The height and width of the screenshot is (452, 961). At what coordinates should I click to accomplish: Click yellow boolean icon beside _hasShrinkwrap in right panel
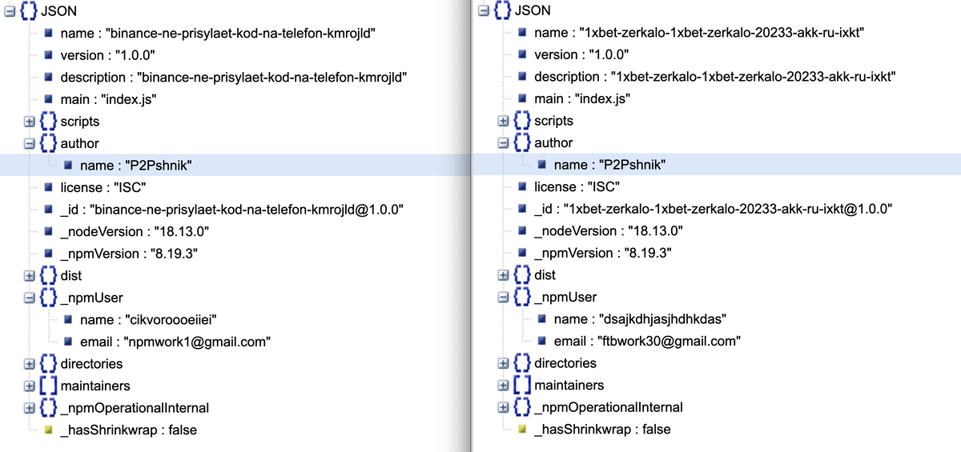point(523,430)
